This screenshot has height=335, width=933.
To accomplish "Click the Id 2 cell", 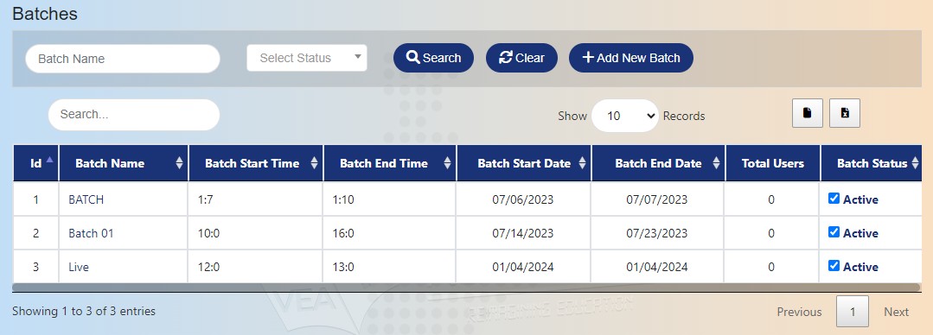I will click(35, 233).
